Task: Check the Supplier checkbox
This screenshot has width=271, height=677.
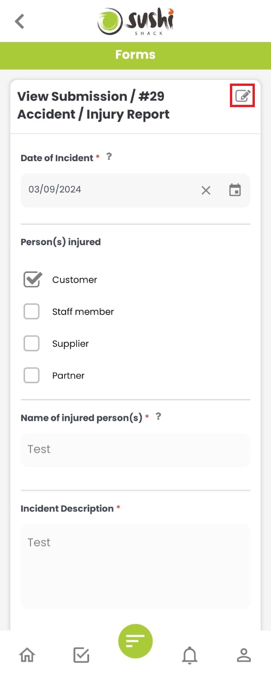Action: pos(31,344)
